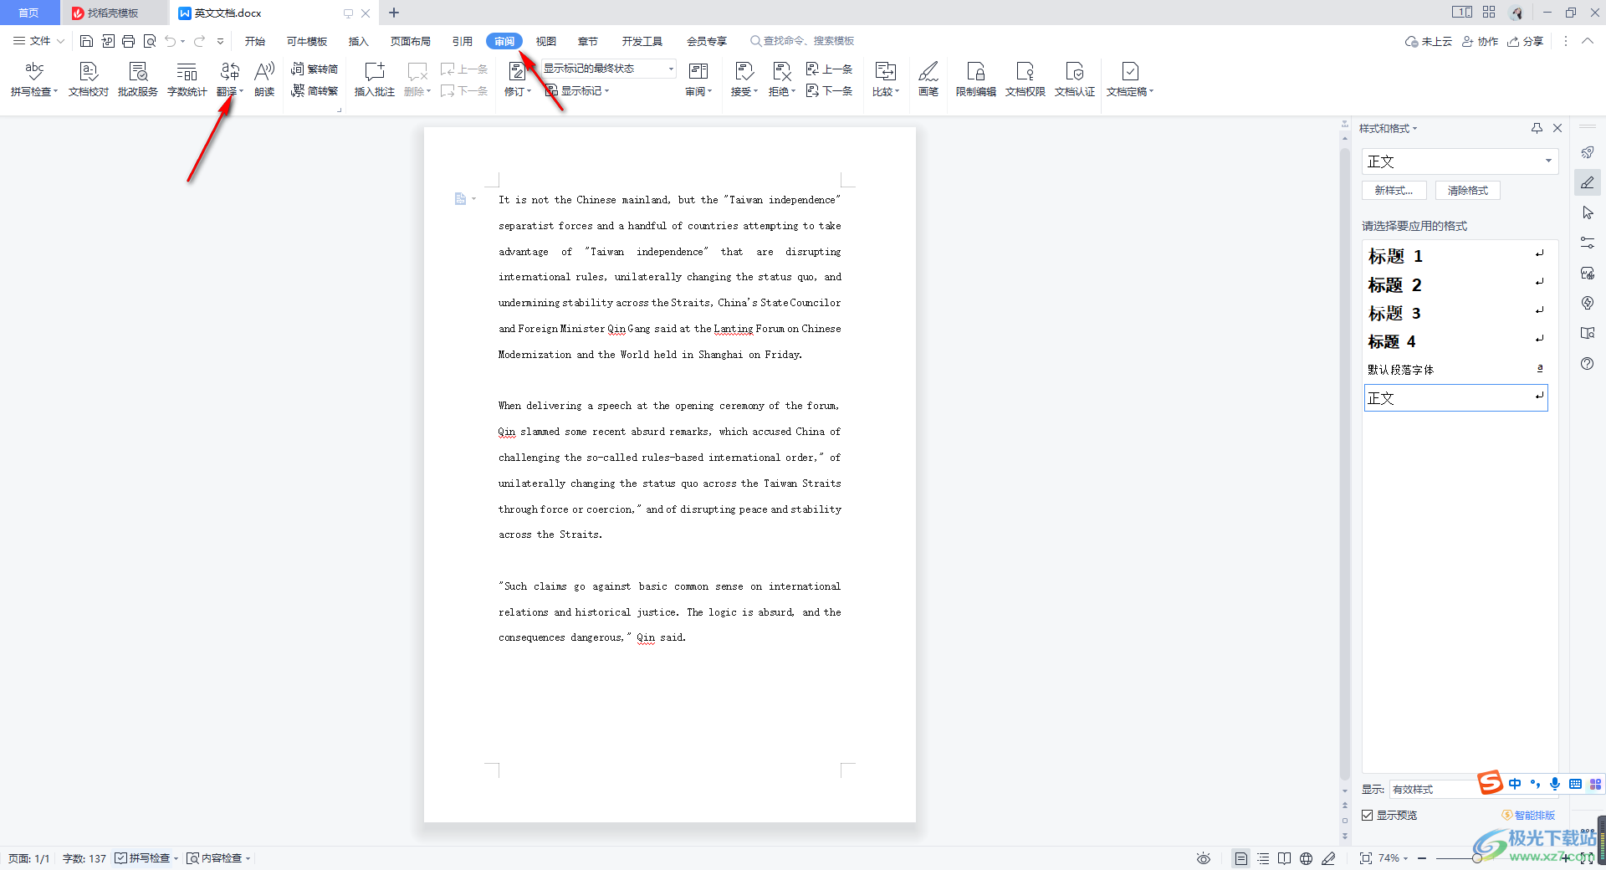Image resolution: width=1606 pixels, height=870 pixels.
Task: Open the 比较 compare documents tool
Action: tap(886, 79)
